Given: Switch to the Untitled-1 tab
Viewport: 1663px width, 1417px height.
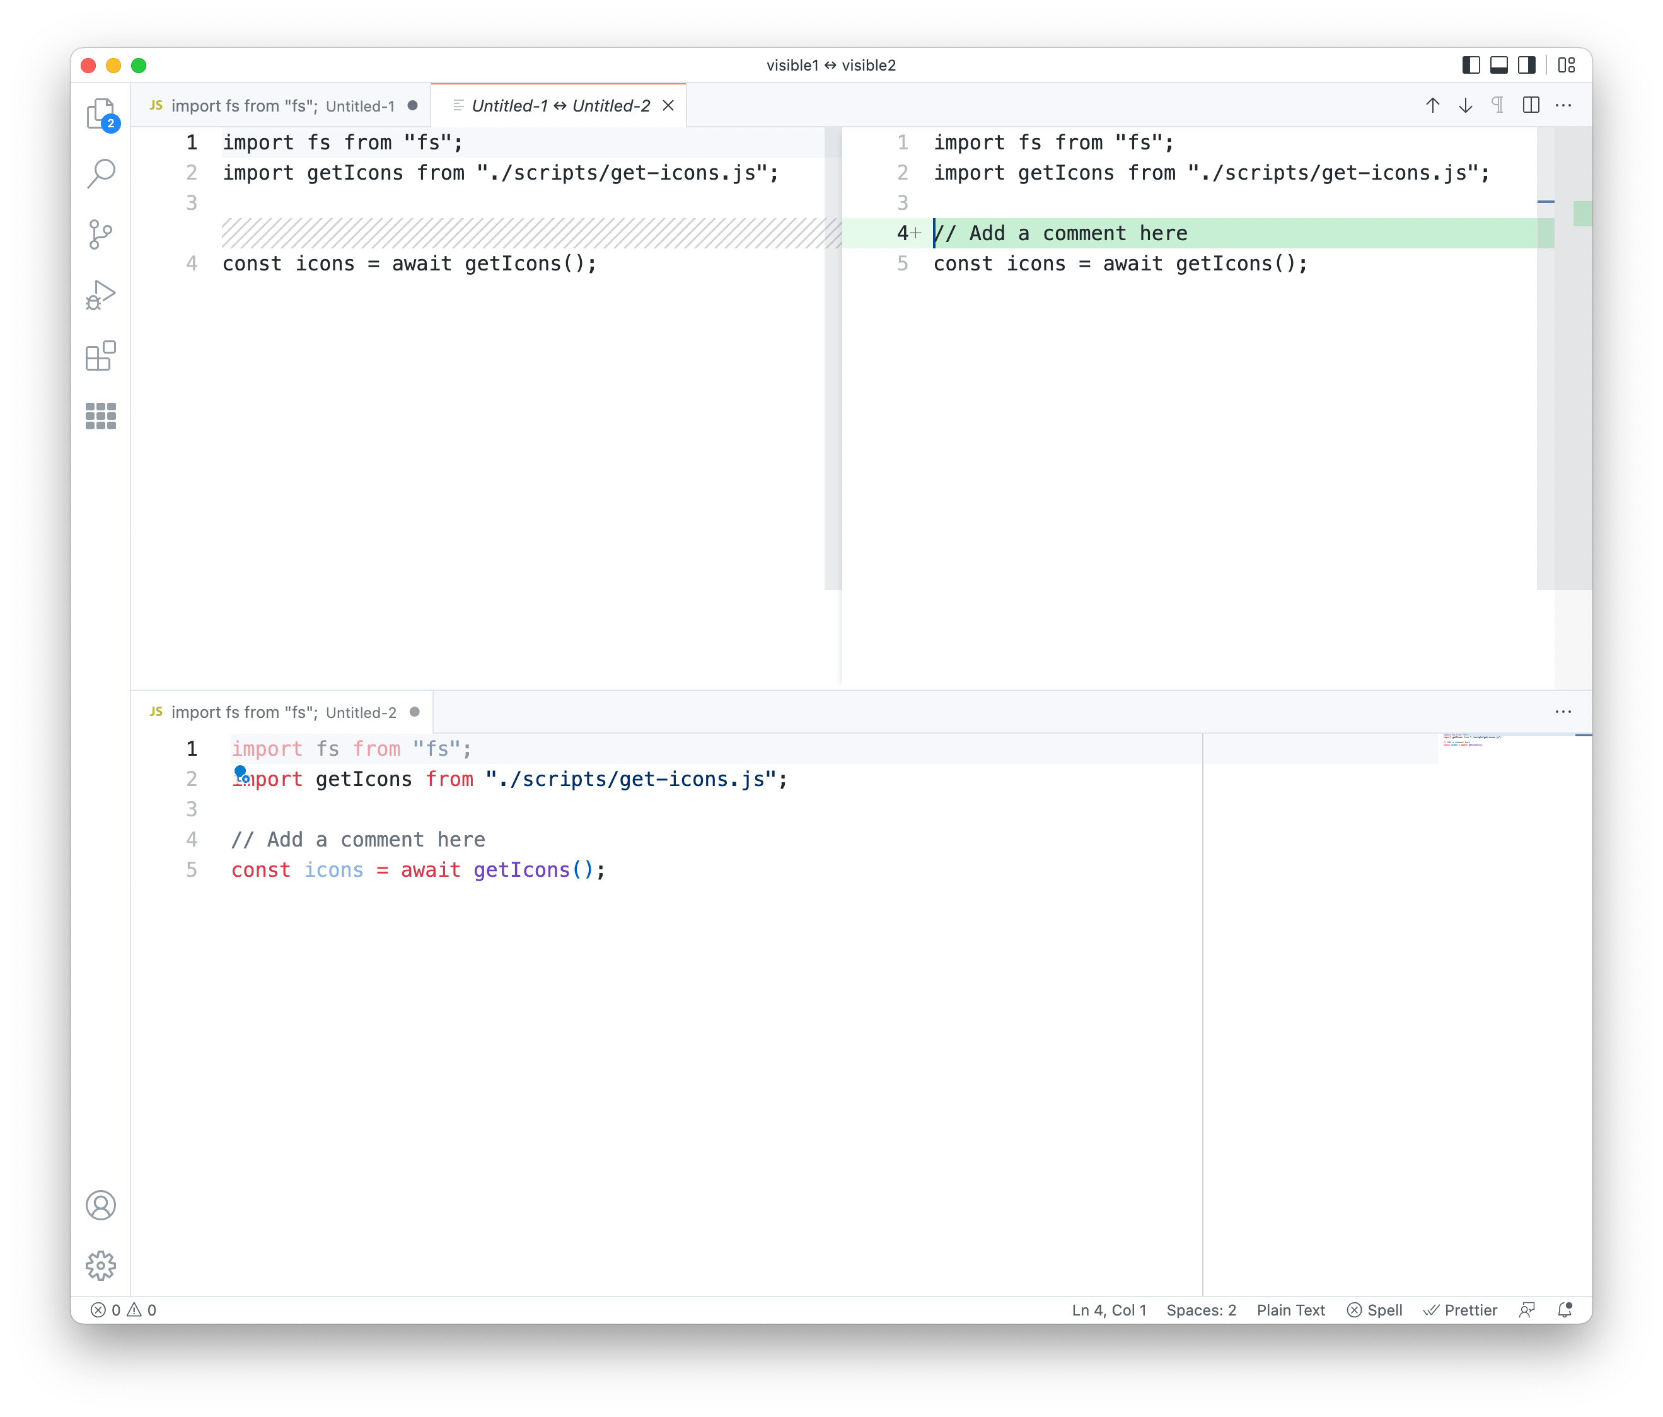Looking at the screenshot, I should click(281, 105).
